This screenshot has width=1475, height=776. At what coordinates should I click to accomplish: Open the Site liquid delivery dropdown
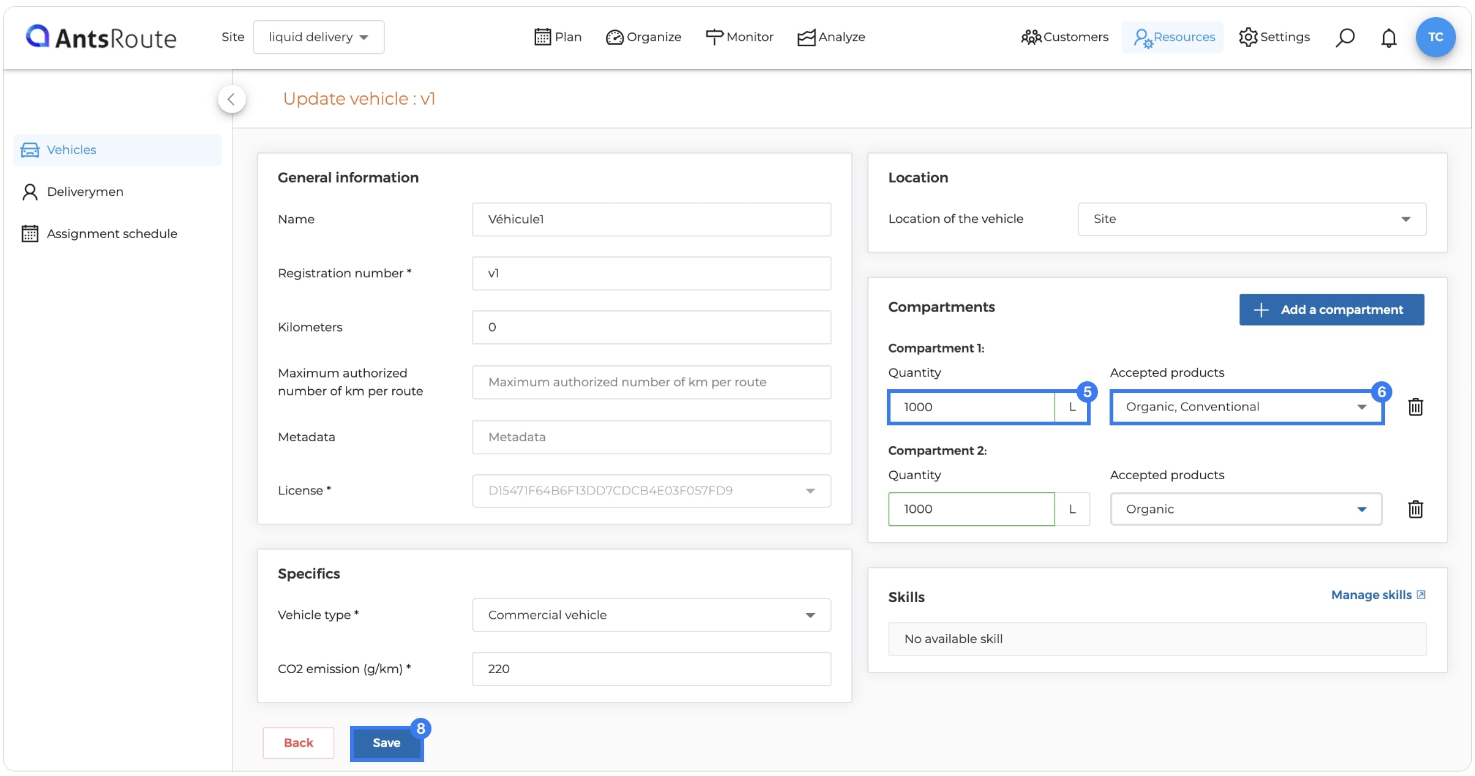pyautogui.click(x=318, y=37)
